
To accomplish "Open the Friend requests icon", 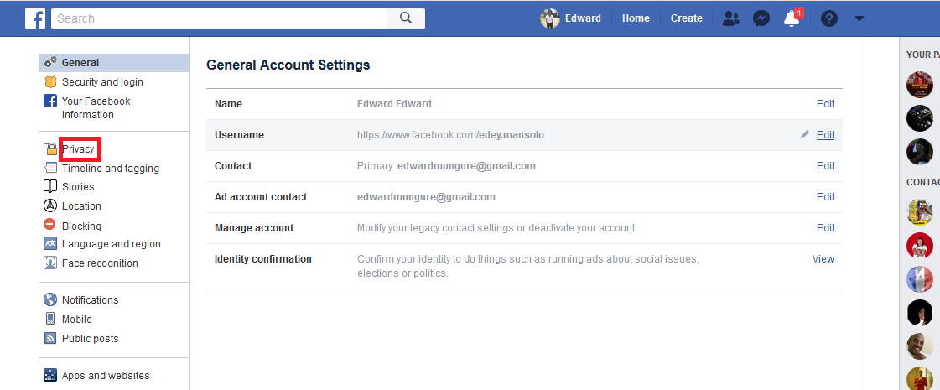I will [730, 18].
